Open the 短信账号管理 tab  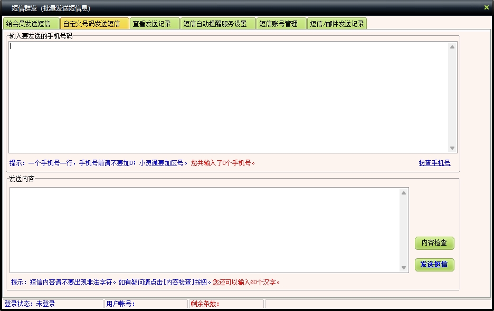click(281, 24)
